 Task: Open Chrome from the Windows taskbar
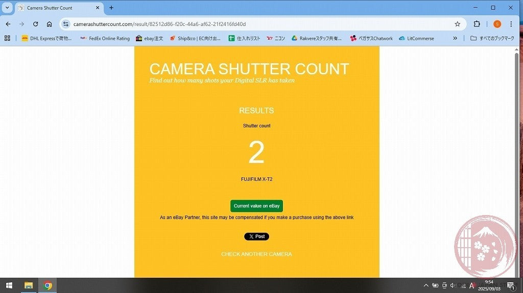click(47, 285)
